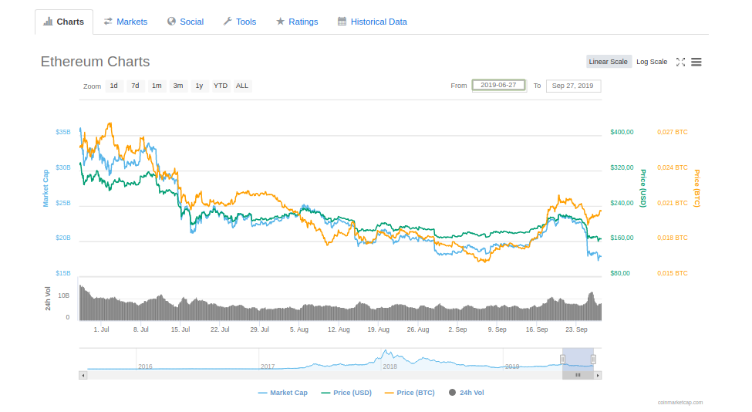The height and width of the screenshot is (412, 752).
Task: Set zoom to 1m
Action: pyautogui.click(x=157, y=86)
